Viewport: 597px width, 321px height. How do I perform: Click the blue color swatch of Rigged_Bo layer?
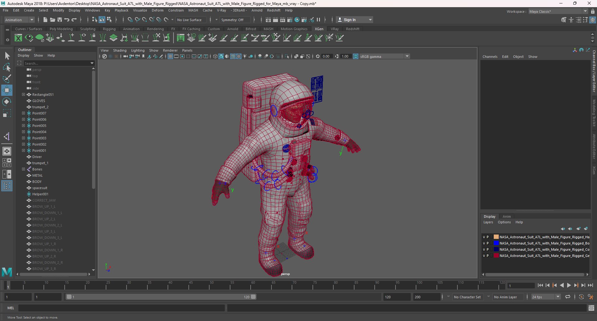(x=496, y=243)
